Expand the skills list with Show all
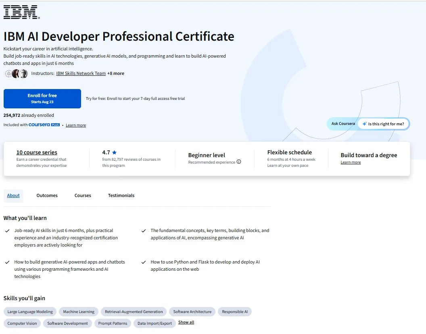Image resolution: width=426 pixels, height=334 pixels. (186, 322)
